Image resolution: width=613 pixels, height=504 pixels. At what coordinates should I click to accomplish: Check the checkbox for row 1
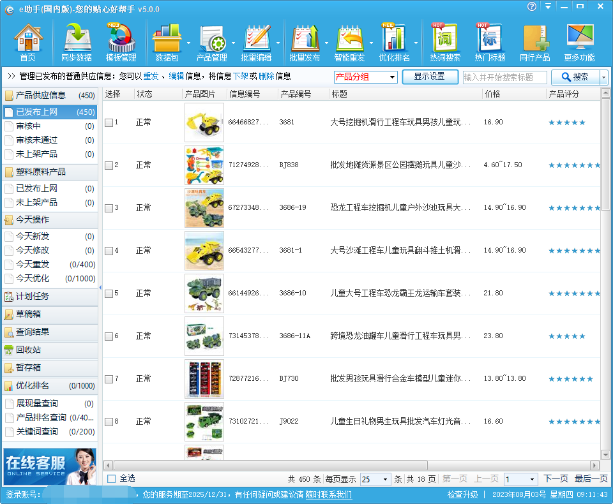click(109, 122)
